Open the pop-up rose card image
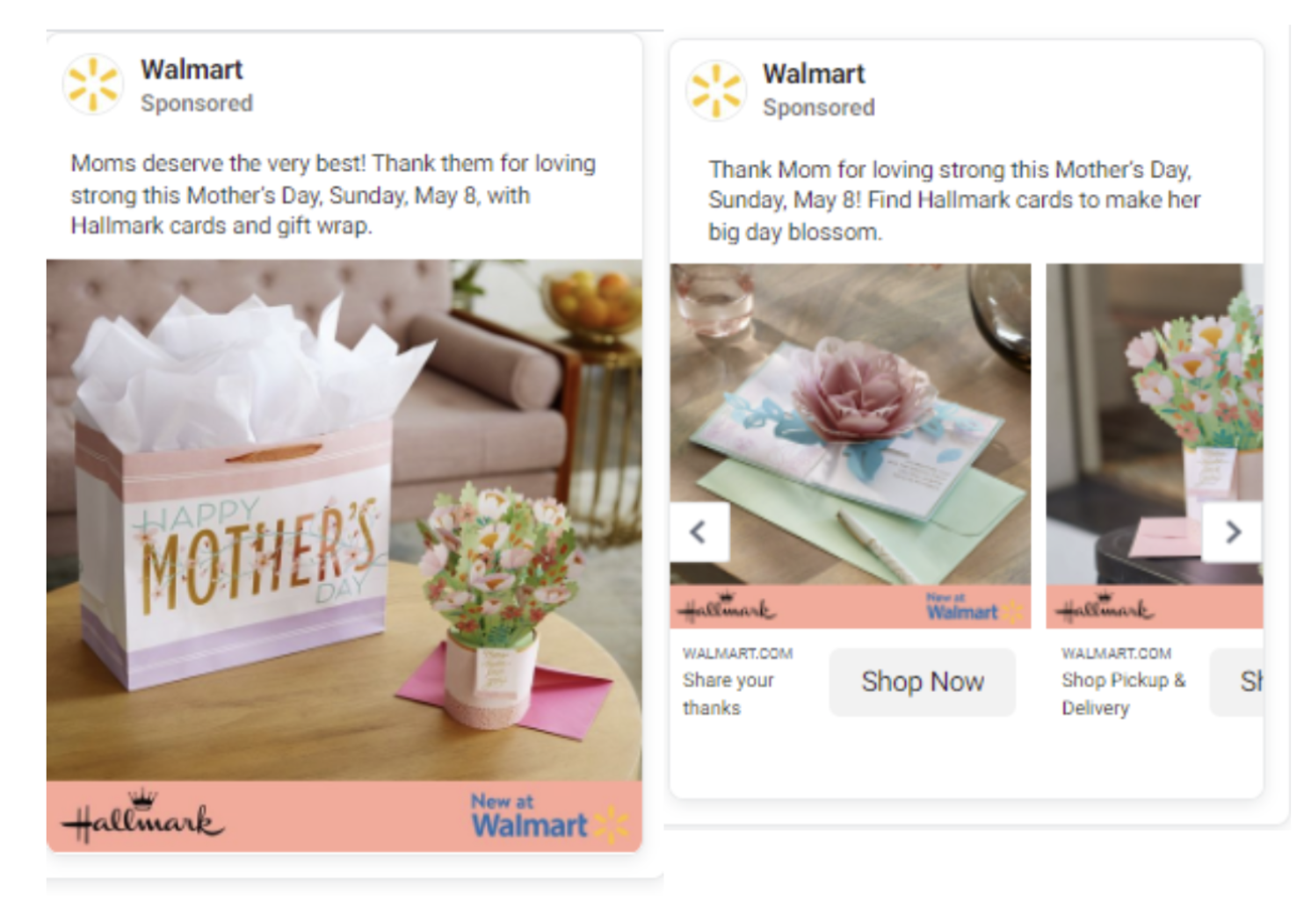The width and height of the screenshot is (1311, 901). [851, 424]
